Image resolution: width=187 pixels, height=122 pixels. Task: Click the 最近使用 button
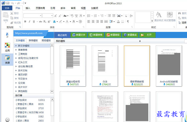coord(62,35)
